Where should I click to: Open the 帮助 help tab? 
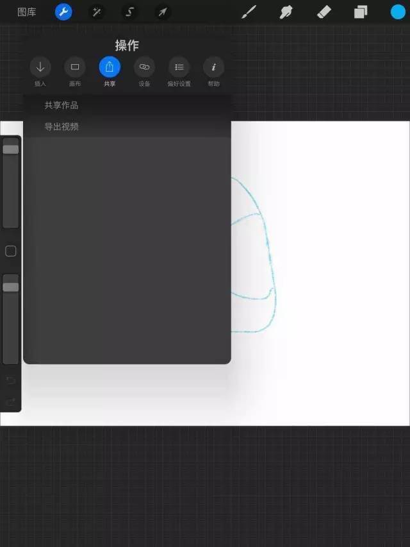[214, 72]
